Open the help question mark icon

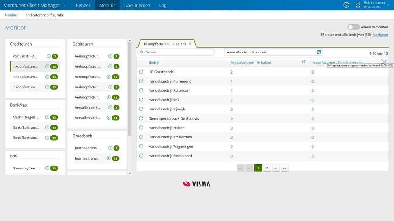point(346,5)
